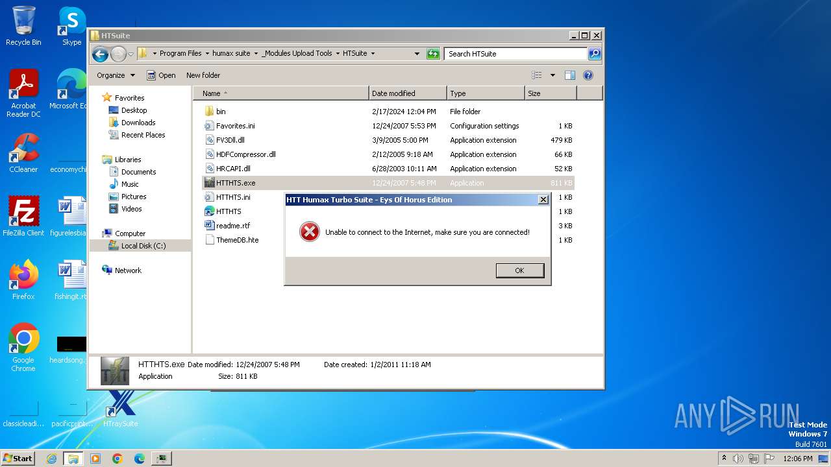Open Libraries in navigation pane
This screenshot has width=831, height=467.
[128, 160]
